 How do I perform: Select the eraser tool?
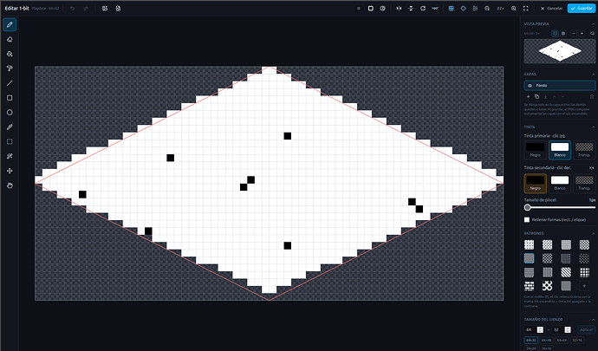pos(10,39)
